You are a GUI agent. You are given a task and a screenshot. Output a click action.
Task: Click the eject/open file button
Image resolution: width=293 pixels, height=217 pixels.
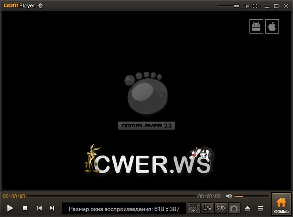[247, 208]
